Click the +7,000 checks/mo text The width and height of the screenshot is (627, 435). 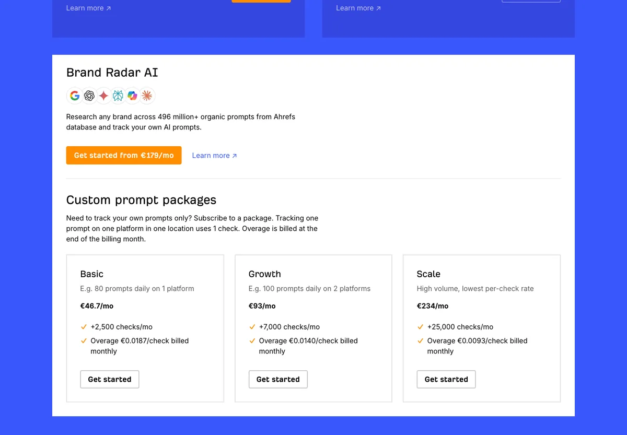(289, 327)
